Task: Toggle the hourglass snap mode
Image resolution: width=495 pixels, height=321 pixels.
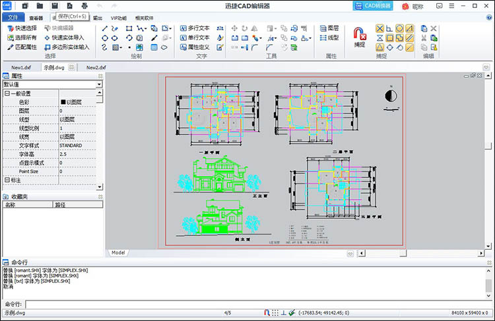Action: (x=379, y=38)
